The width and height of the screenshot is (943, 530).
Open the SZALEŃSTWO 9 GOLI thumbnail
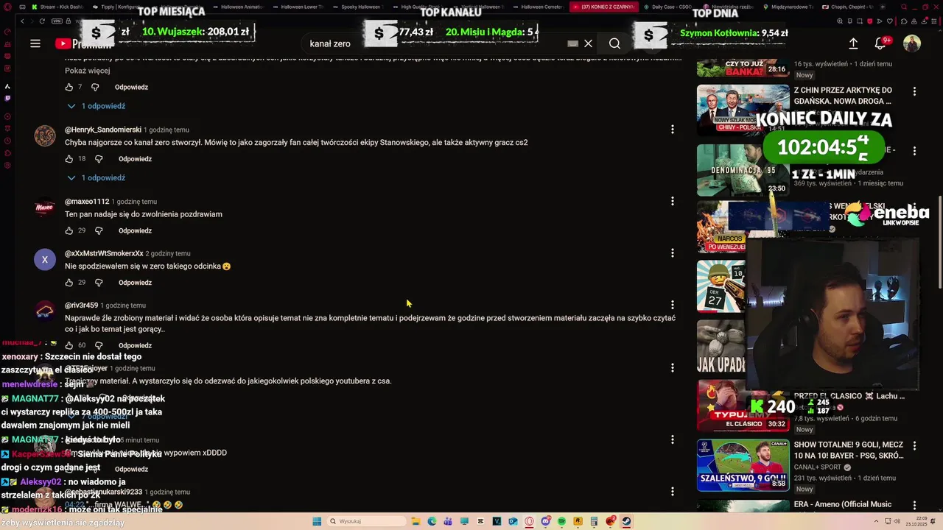pos(743,465)
